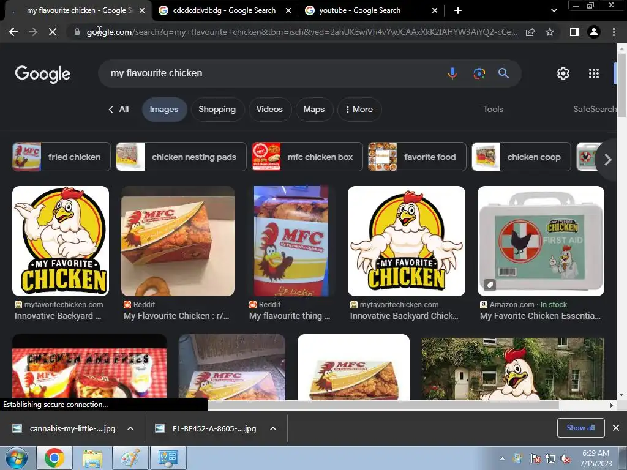
Task: Open downloaded cannabis-my-little jpg file
Action: coord(64,428)
